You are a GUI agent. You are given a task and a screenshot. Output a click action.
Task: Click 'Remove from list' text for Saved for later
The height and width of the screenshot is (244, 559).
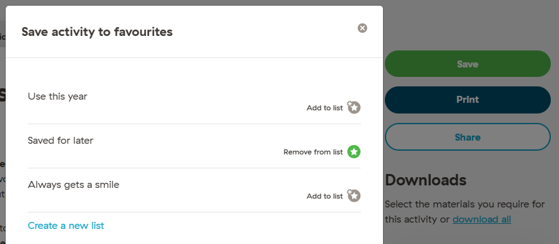[x=313, y=152]
